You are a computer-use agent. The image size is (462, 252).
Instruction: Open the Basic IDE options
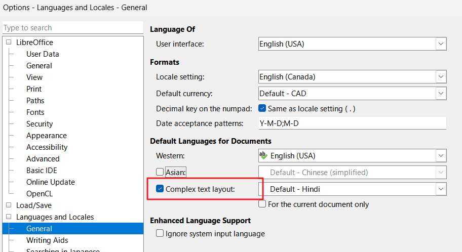(x=42, y=171)
